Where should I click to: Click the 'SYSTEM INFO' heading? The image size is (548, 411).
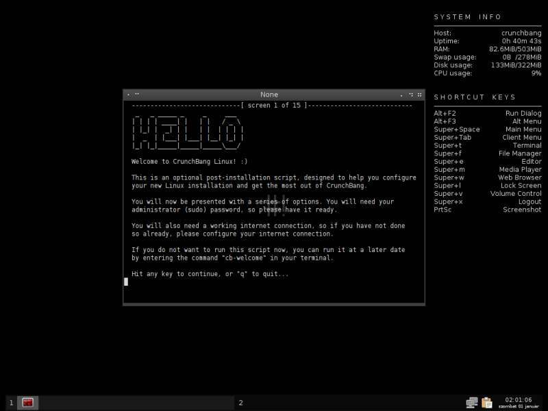click(468, 16)
